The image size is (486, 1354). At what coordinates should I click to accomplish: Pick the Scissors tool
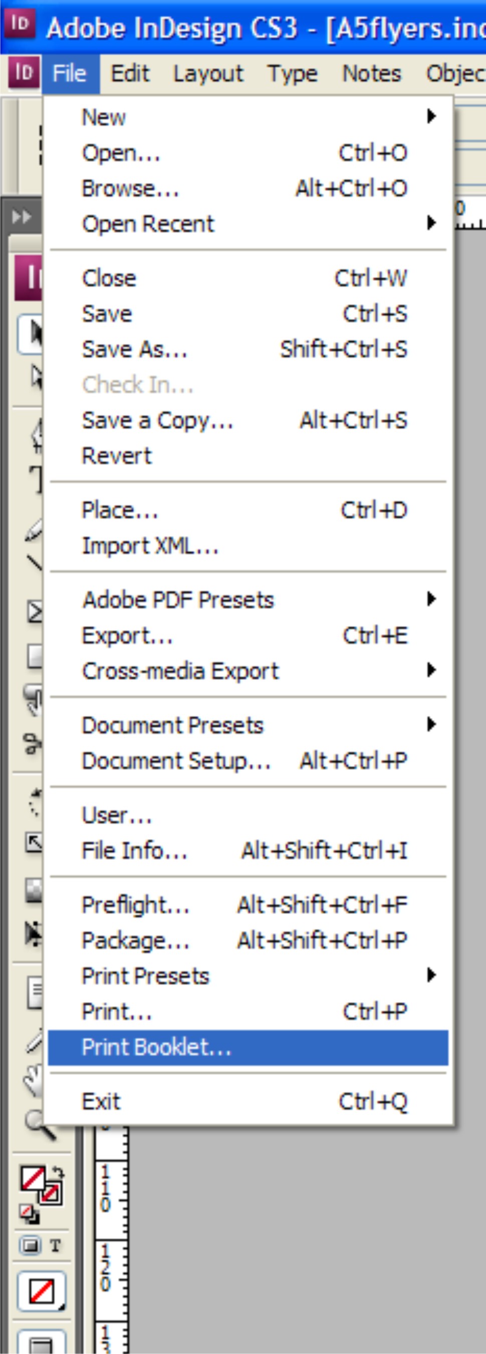point(34,744)
